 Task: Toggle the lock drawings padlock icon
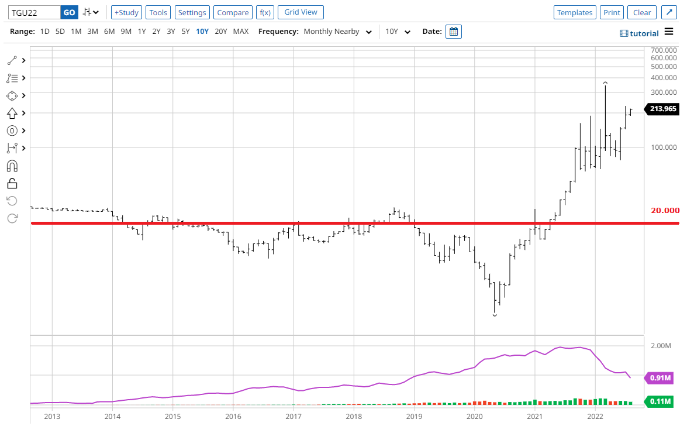tap(12, 183)
